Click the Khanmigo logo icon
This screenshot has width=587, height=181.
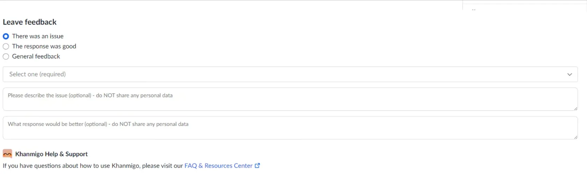click(7, 154)
